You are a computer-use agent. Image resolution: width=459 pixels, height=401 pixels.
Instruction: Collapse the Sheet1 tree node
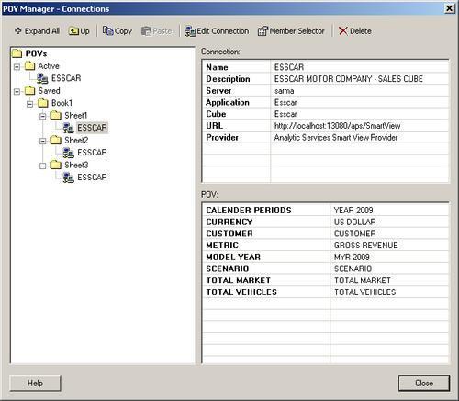point(43,116)
